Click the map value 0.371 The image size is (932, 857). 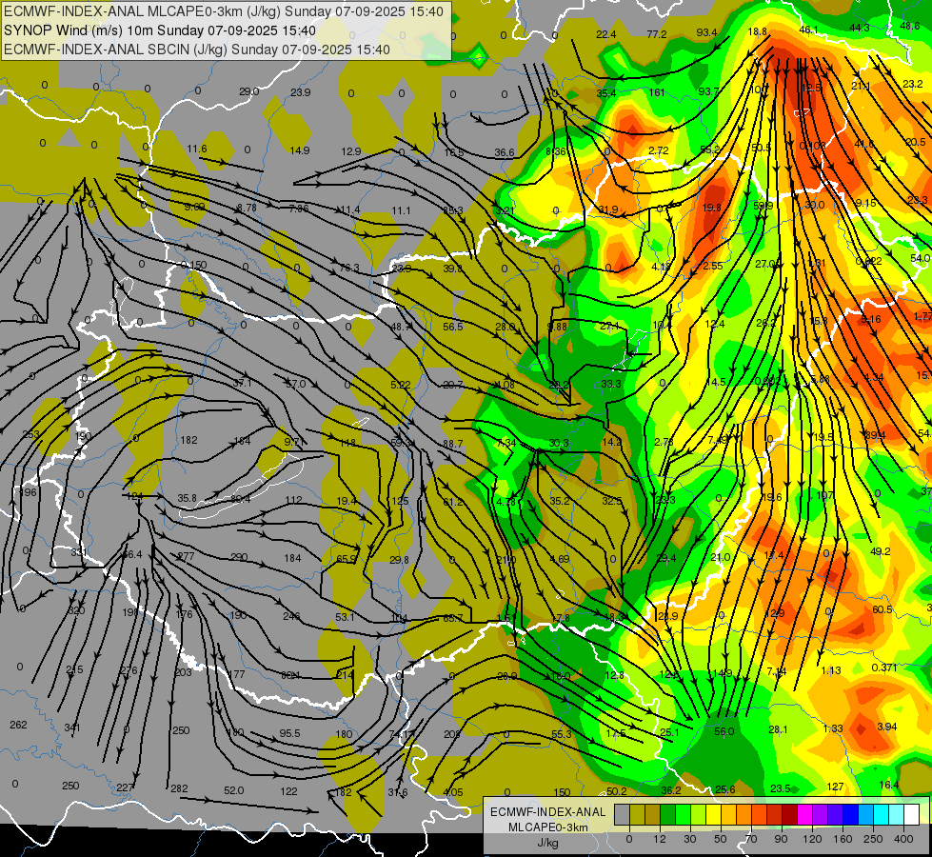[x=884, y=668]
